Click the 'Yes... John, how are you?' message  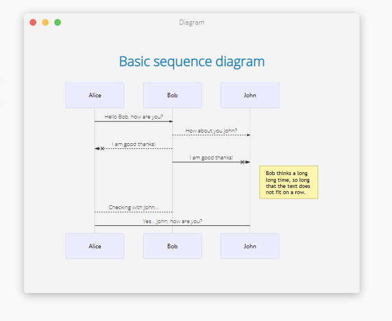pyautogui.click(x=172, y=221)
